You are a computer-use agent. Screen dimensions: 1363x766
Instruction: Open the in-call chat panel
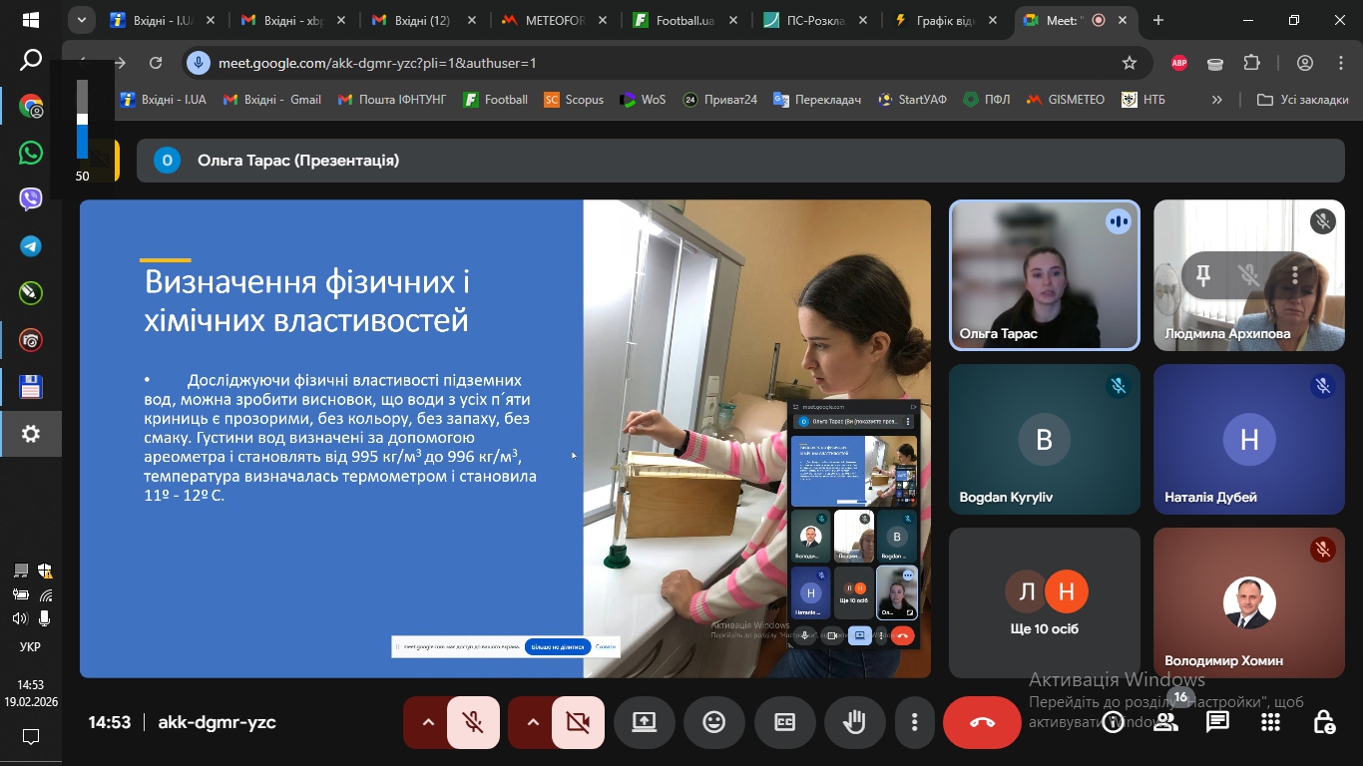point(1218,721)
